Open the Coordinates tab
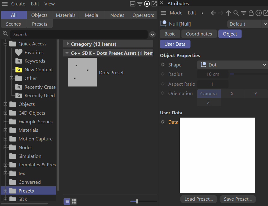 [199, 34]
